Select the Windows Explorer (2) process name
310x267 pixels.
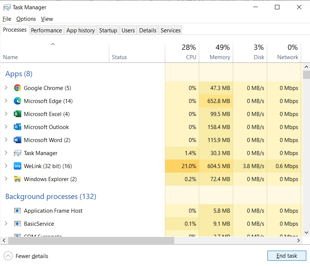[x=50, y=179]
